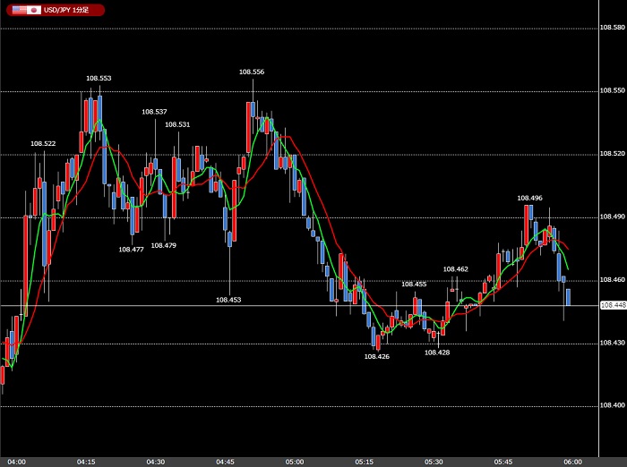Image resolution: width=627 pixels, height=467 pixels.
Task: Click the 05:00 time axis label
Action: click(x=295, y=463)
